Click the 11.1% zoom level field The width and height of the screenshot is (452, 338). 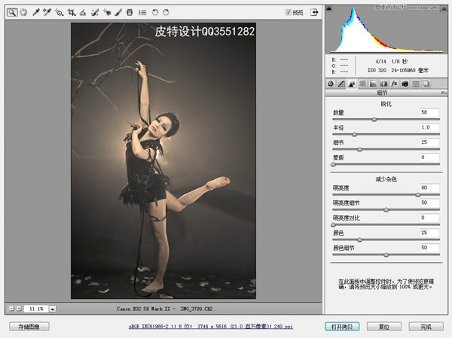click(36, 309)
